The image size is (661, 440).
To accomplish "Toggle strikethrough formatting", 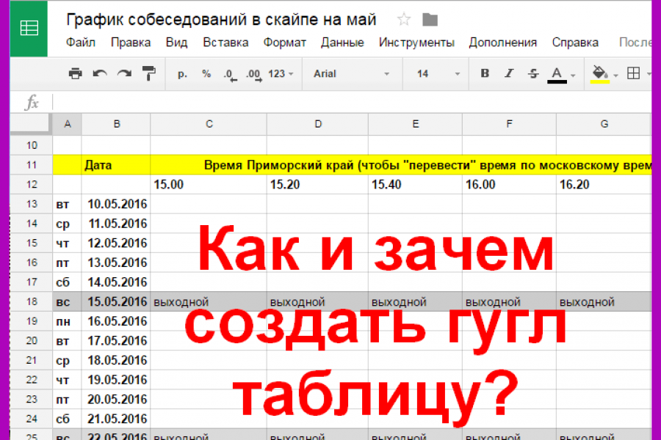I will pyautogui.click(x=533, y=73).
